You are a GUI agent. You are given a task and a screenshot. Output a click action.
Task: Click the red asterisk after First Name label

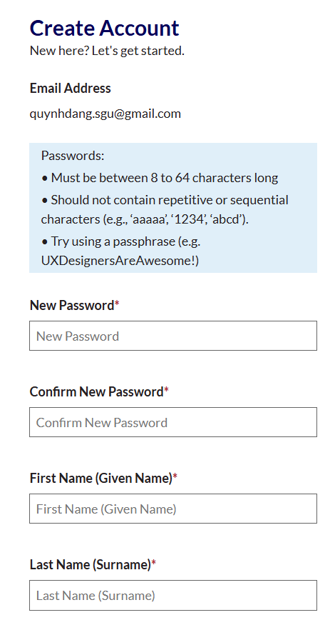175,477
